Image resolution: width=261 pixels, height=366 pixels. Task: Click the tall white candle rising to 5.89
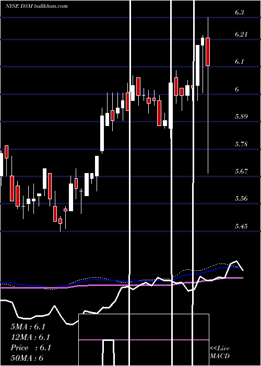pyautogui.click(x=102, y=133)
